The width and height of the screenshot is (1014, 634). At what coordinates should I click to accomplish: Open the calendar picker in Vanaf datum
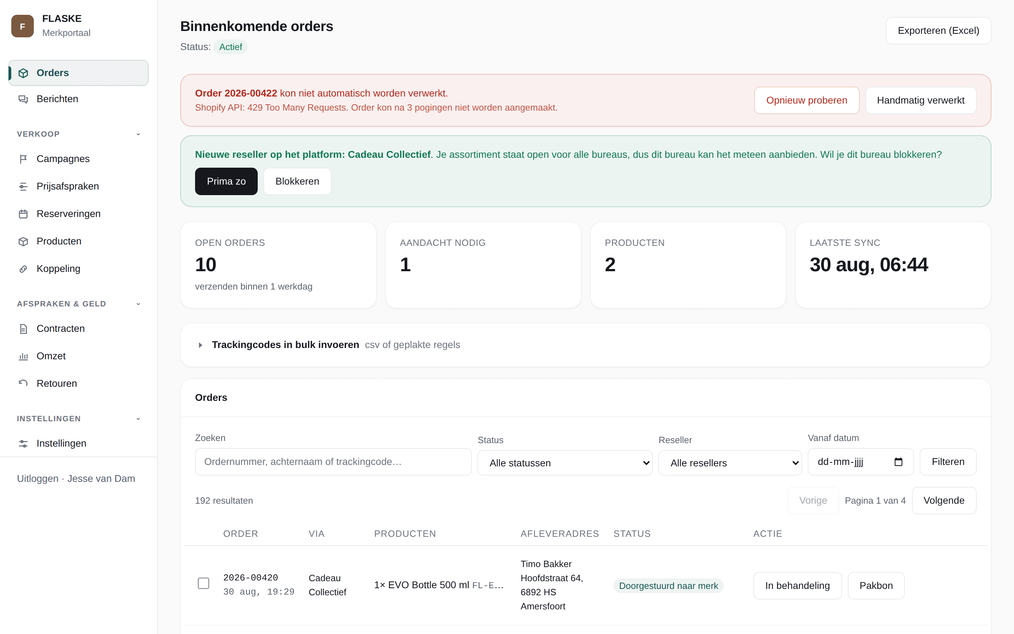click(899, 462)
